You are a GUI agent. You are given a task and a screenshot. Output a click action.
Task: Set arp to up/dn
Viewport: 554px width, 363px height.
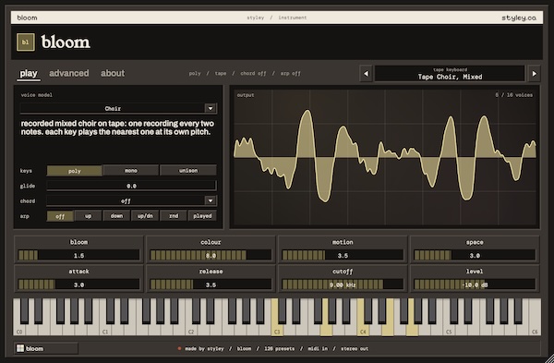click(145, 216)
